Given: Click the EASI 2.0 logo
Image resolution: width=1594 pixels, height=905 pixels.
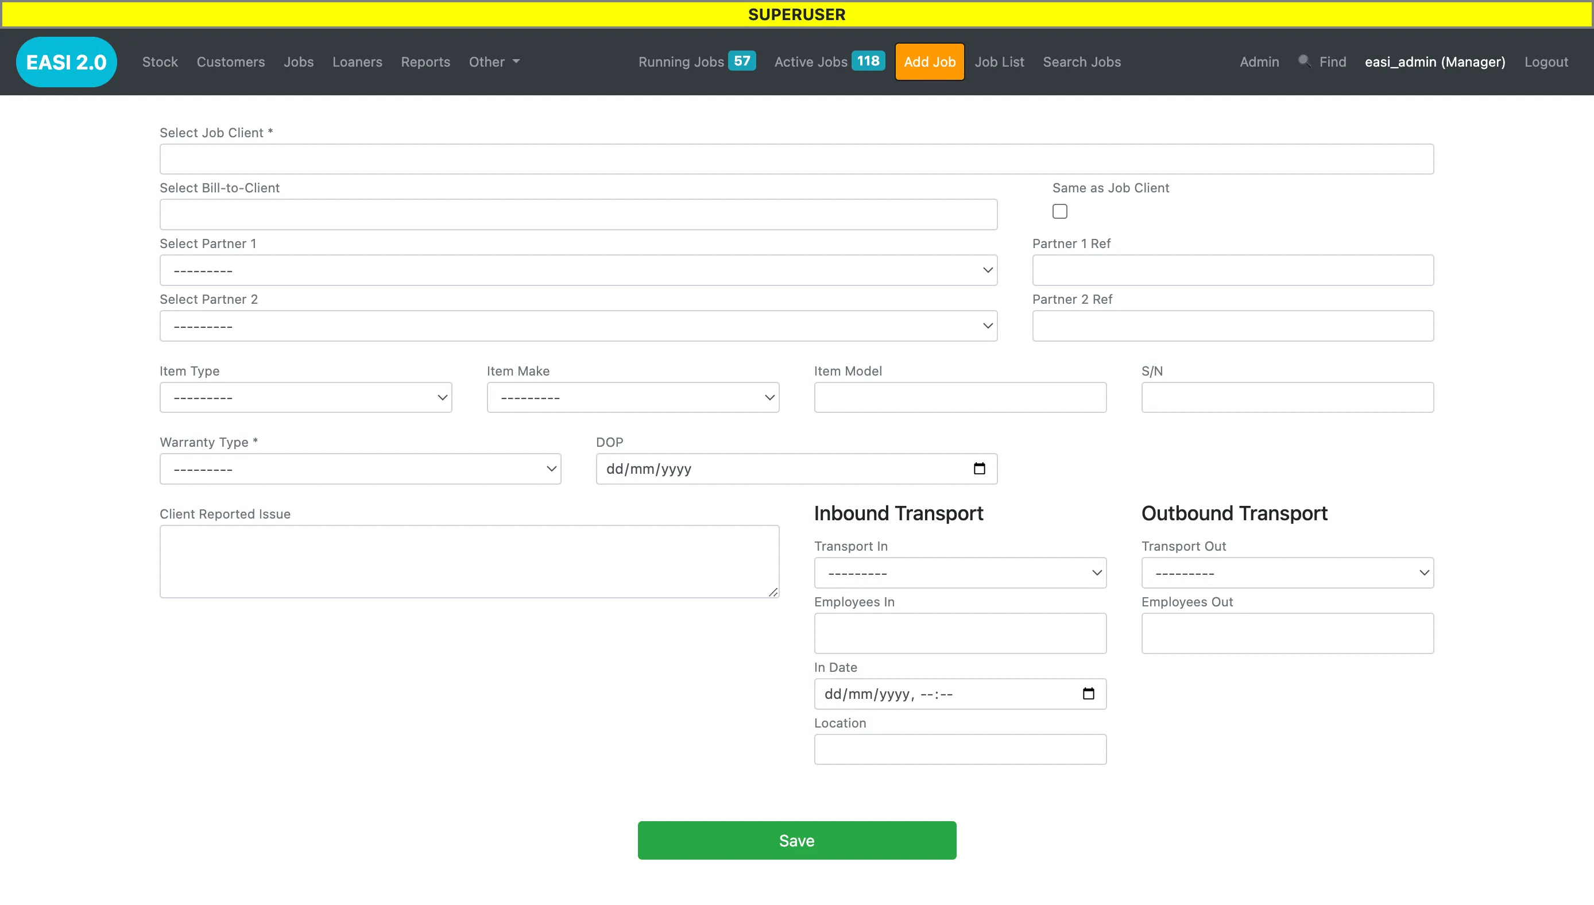Looking at the screenshot, I should 67,61.
